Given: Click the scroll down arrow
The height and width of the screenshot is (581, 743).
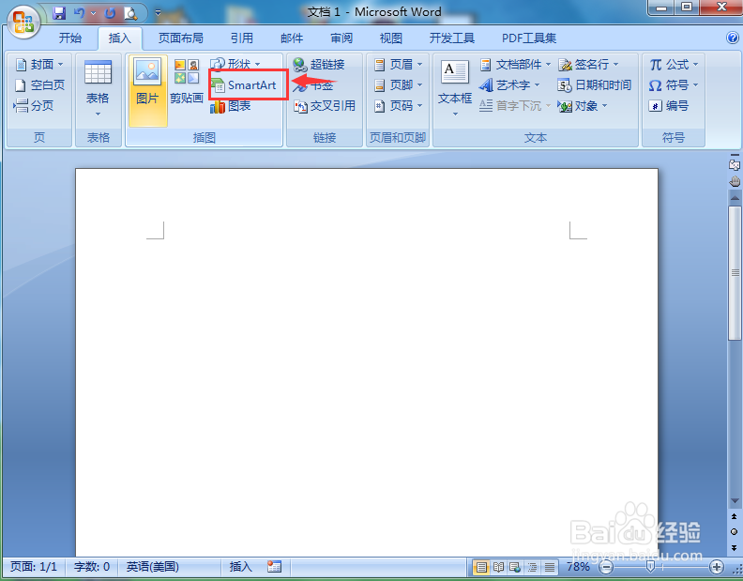Looking at the screenshot, I should coord(735,501).
